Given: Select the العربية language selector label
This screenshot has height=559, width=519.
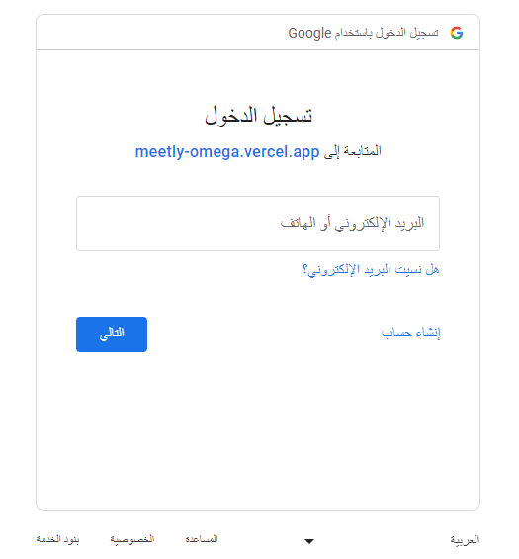Looking at the screenshot, I should point(465,540).
